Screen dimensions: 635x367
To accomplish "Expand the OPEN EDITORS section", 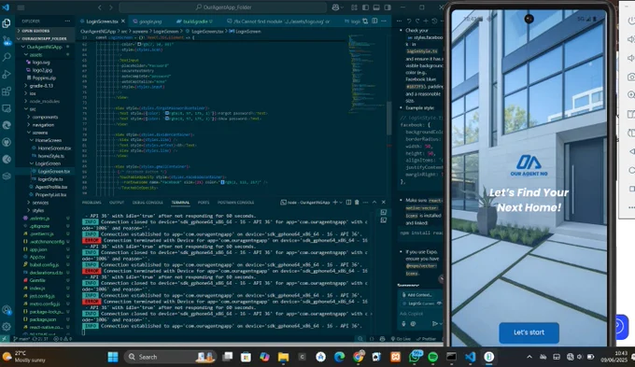I will pyautogui.click(x=35, y=31).
